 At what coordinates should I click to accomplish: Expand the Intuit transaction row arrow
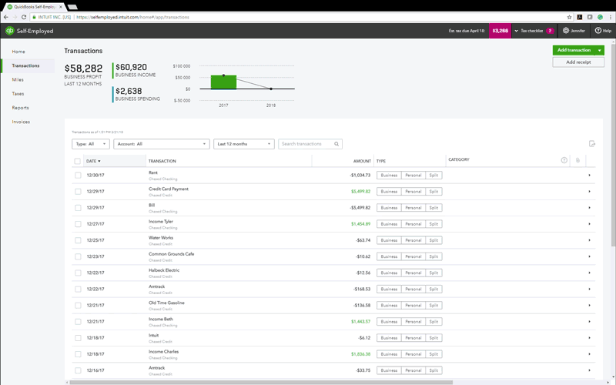click(x=589, y=338)
